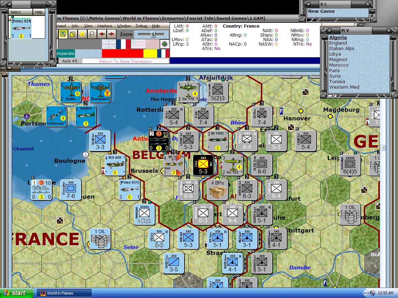Select the MS 406 fighter unit
This screenshot has height=298, width=398.
pos(115,165)
